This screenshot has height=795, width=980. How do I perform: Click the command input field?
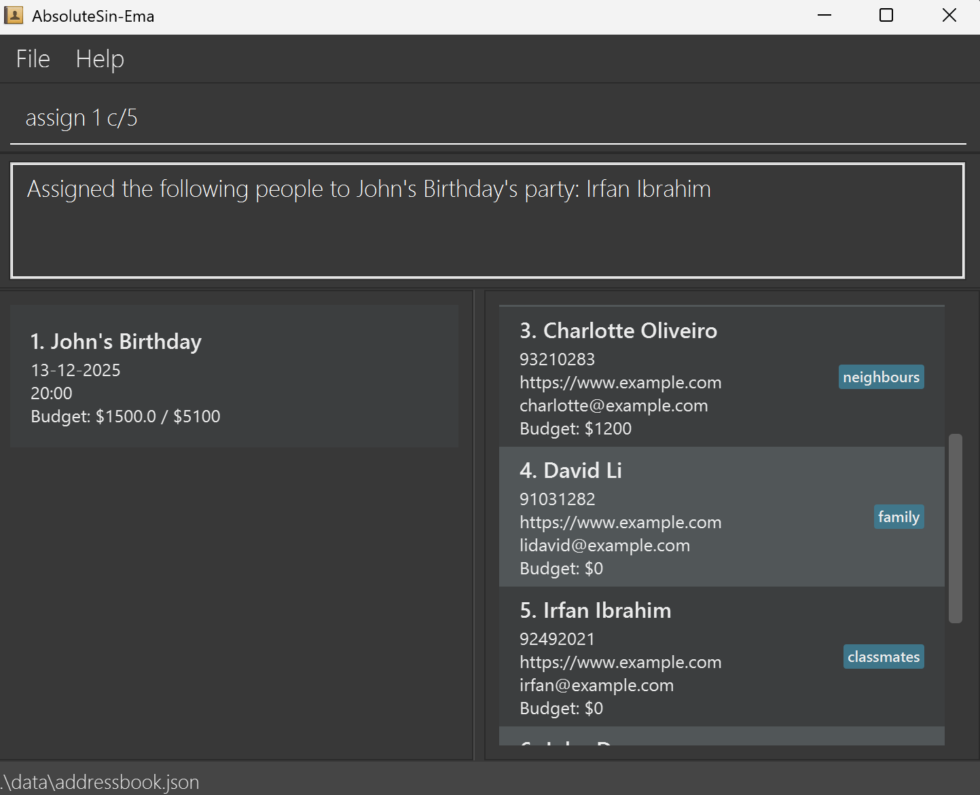[488, 118]
